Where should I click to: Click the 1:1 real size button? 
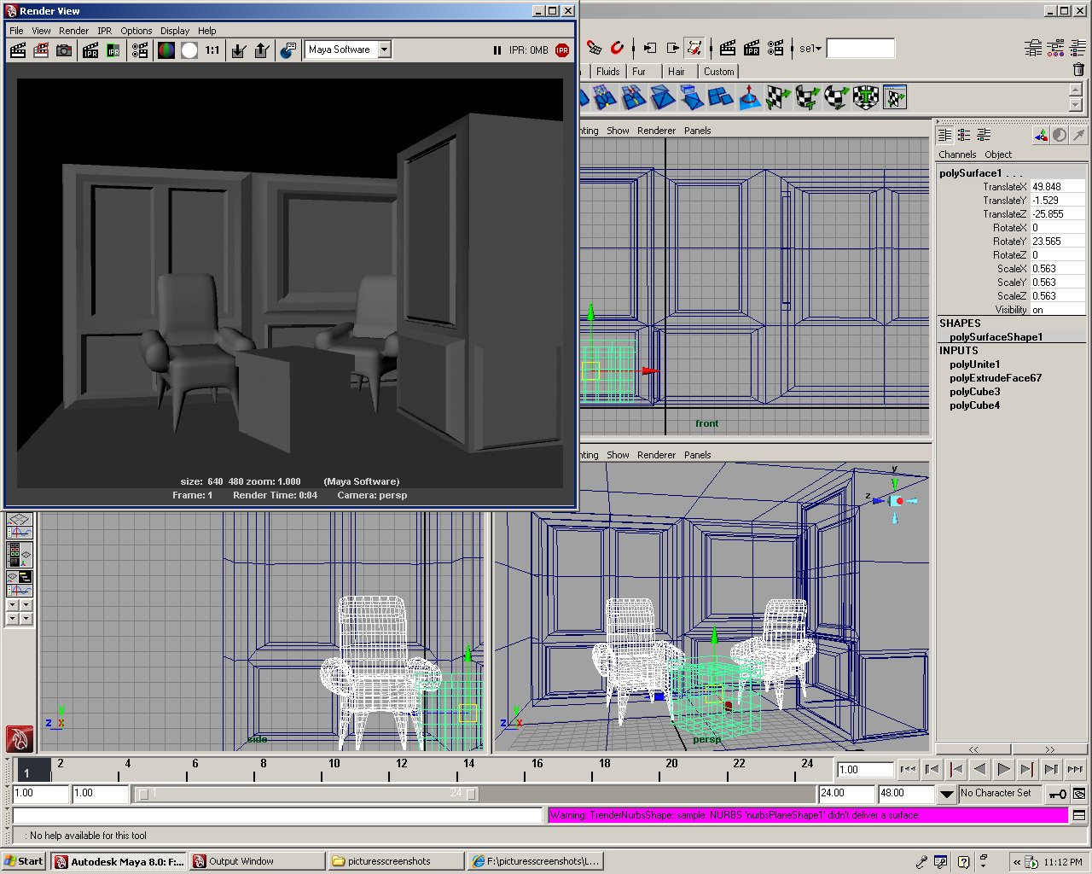click(212, 50)
